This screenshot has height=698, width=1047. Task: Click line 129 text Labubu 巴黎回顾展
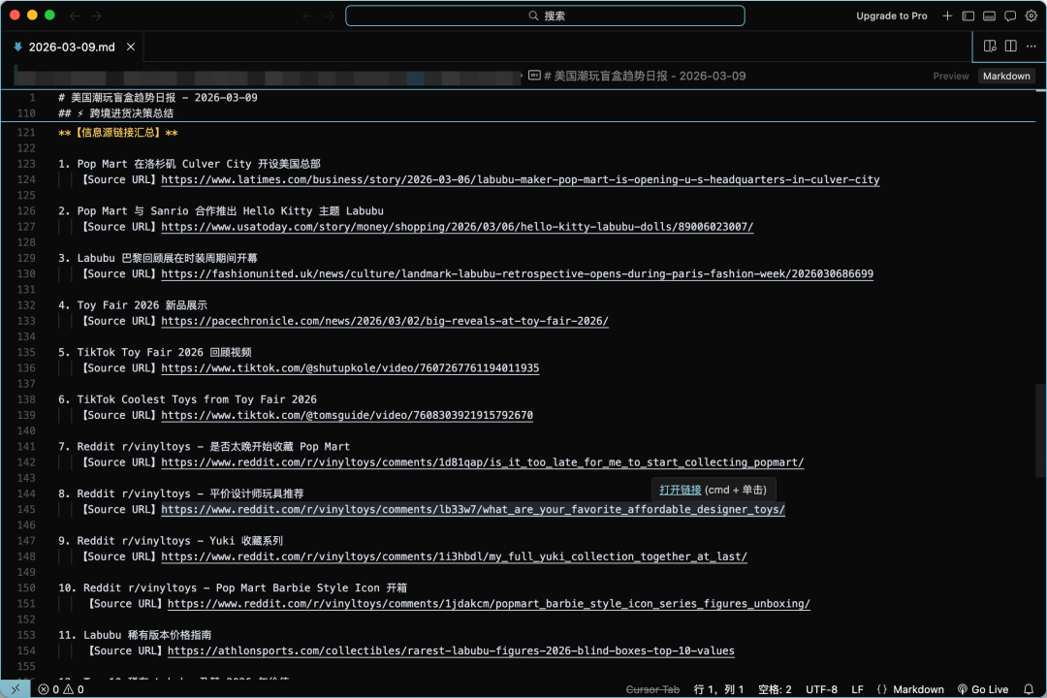(167, 258)
